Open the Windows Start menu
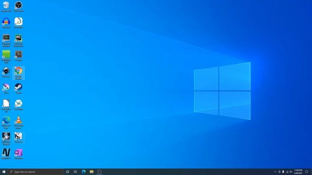Screen dimensions: 312x175 click(x=4, y=172)
